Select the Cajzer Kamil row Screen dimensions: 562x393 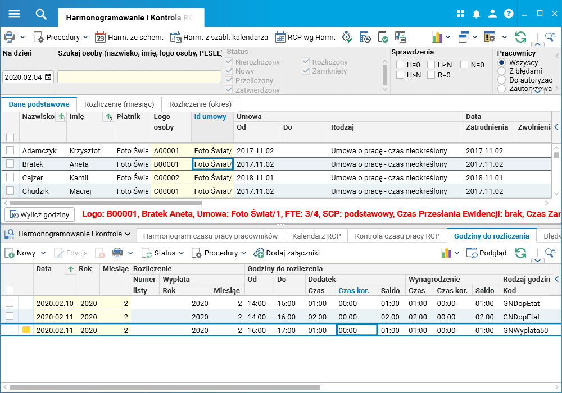(x=276, y=177)
